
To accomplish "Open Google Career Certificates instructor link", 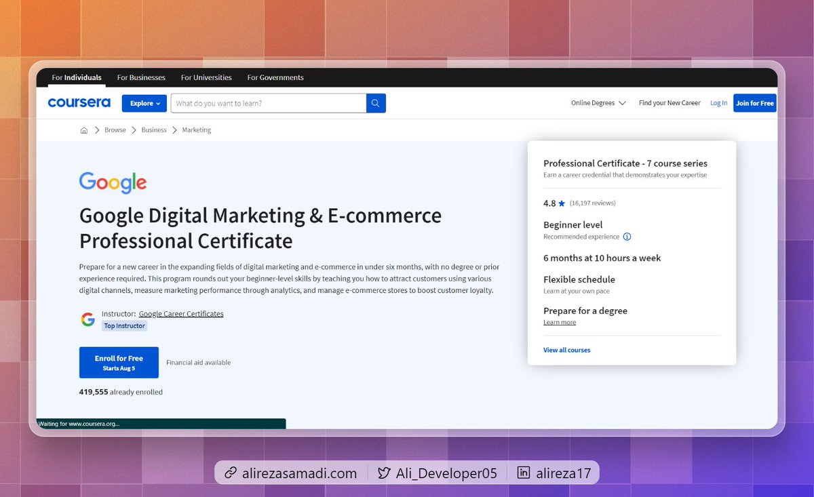I will [181, 314].
